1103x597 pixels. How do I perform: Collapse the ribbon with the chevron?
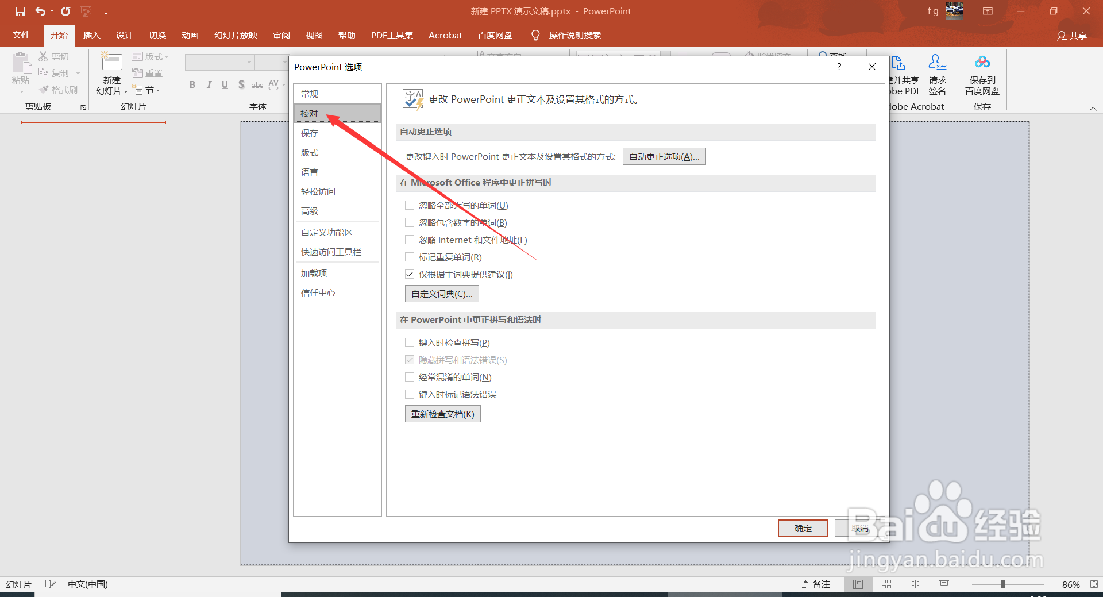[1093, 108]
